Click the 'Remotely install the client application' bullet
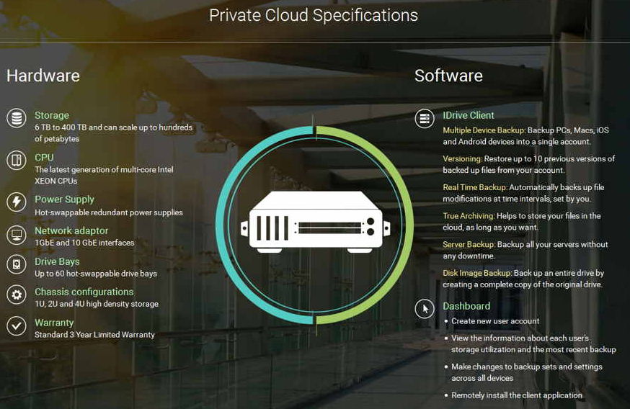This screenshot has width=630, height=409. click(517, 395)
